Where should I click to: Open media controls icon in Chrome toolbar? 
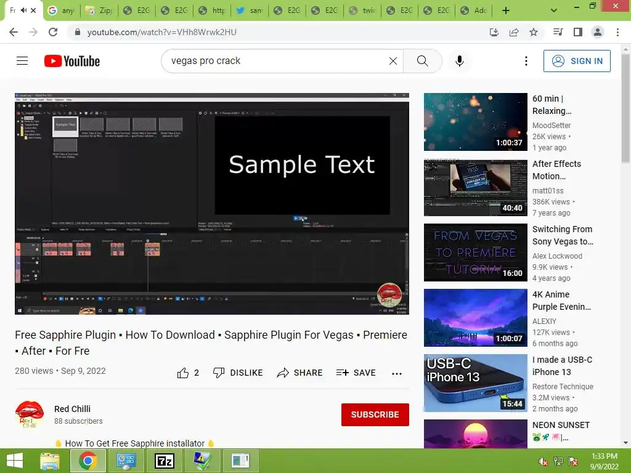558,32
